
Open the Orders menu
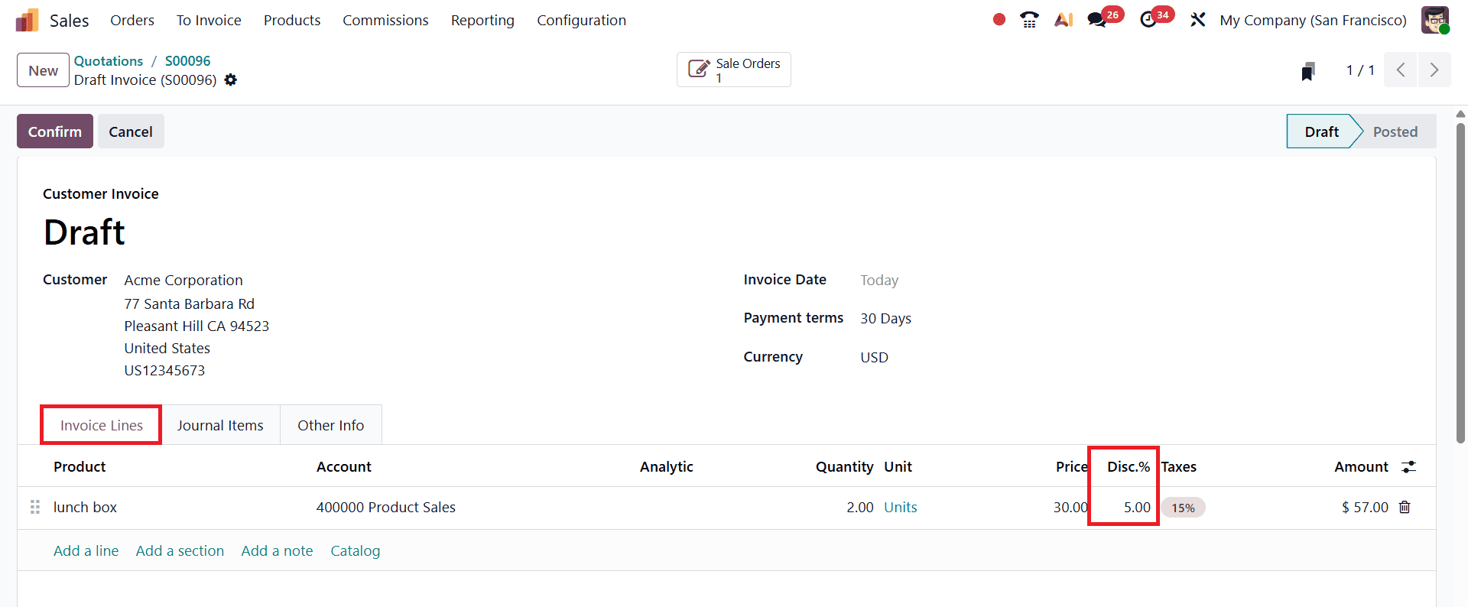click(132, 20)
